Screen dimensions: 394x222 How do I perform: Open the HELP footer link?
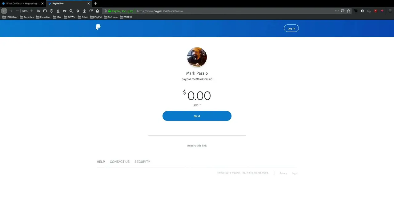101,162
